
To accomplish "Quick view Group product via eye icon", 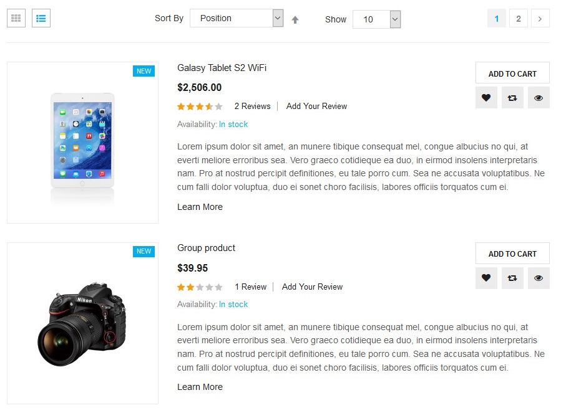I will 539,278.
